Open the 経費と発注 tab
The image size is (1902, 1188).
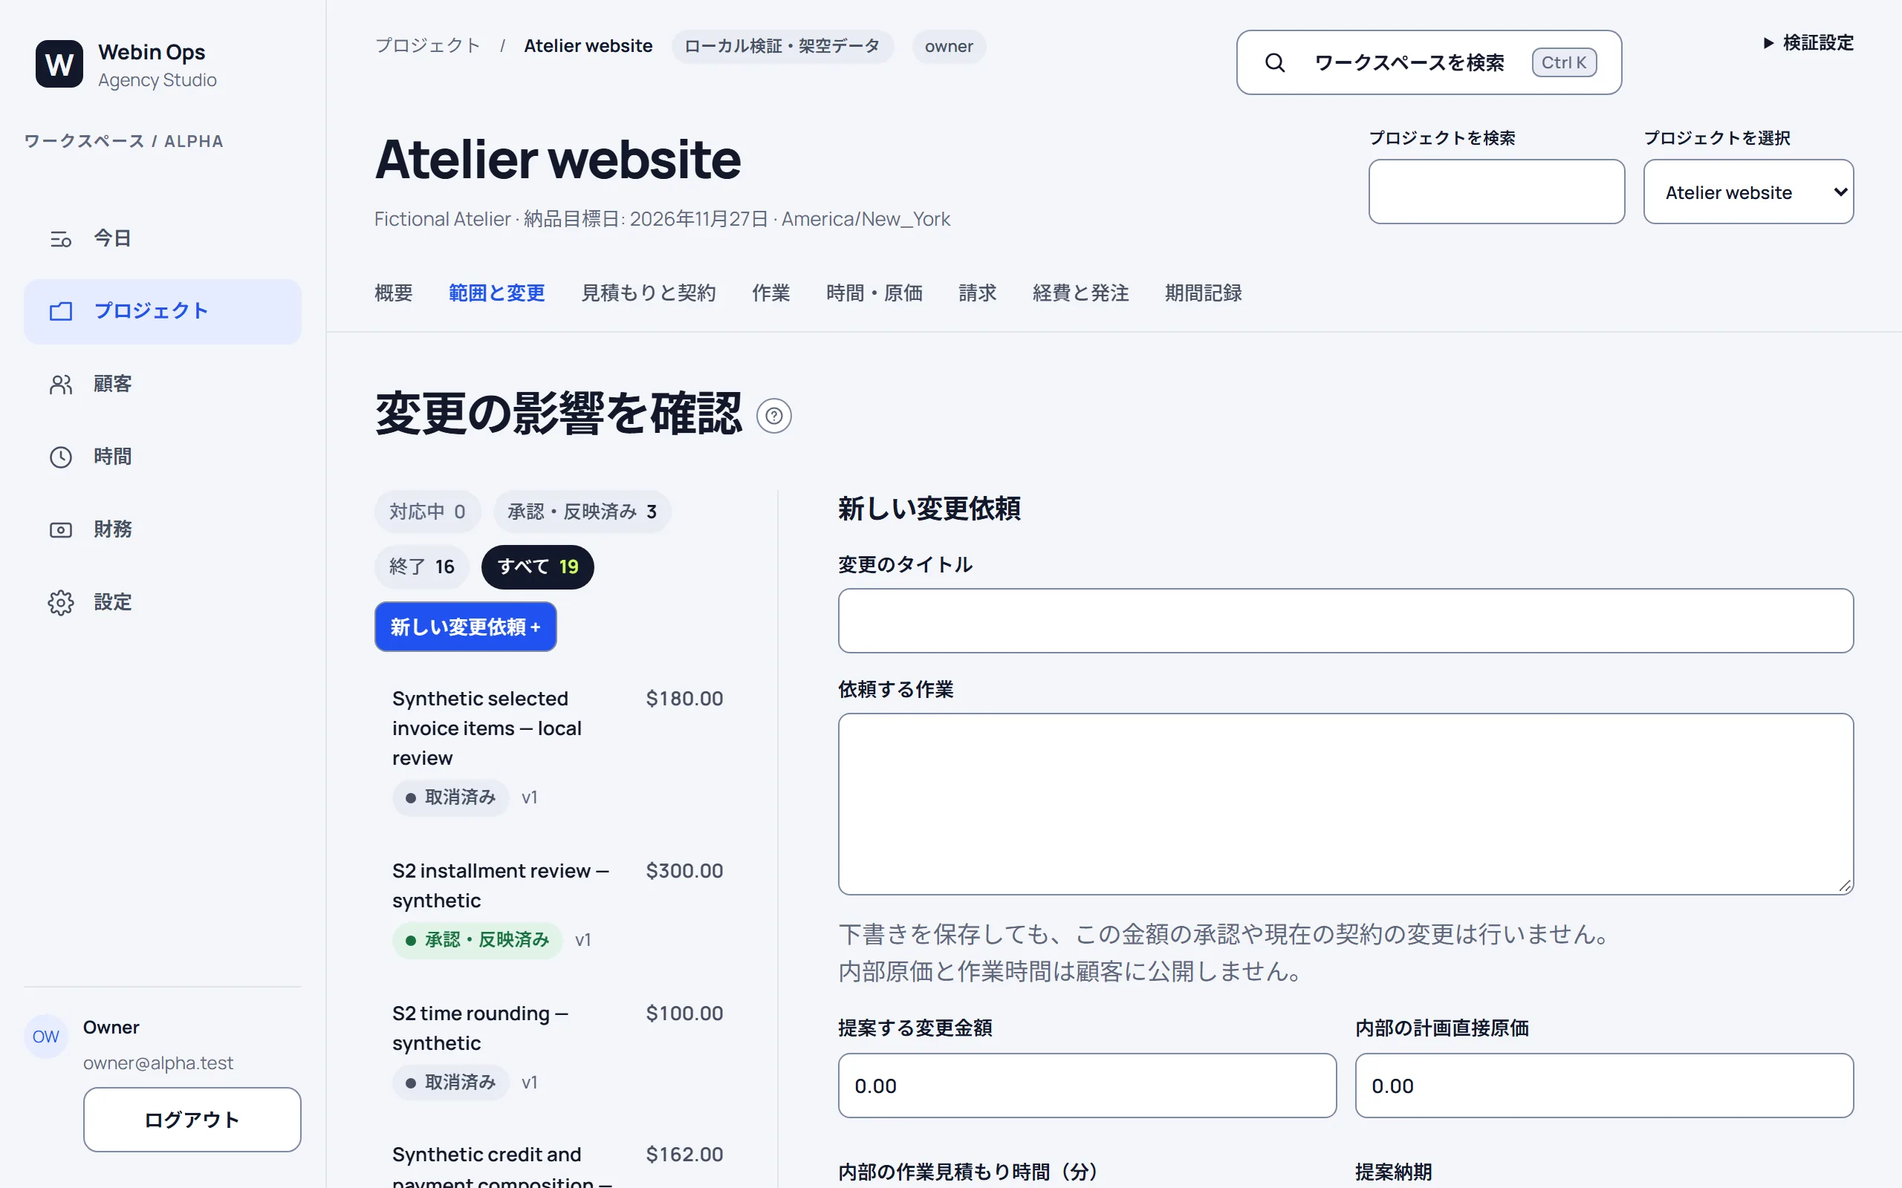(x=1081, y=293)
